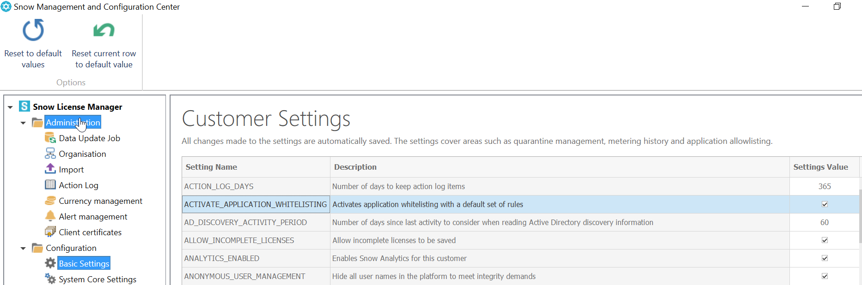Sort by Description column header
Image resolution: width=862 pixels, height=285 pixels.
pyautogui.click(x=560, y=167)
